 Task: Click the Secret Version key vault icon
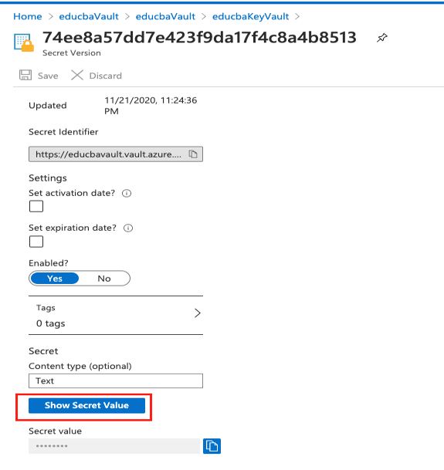[24, 43]
